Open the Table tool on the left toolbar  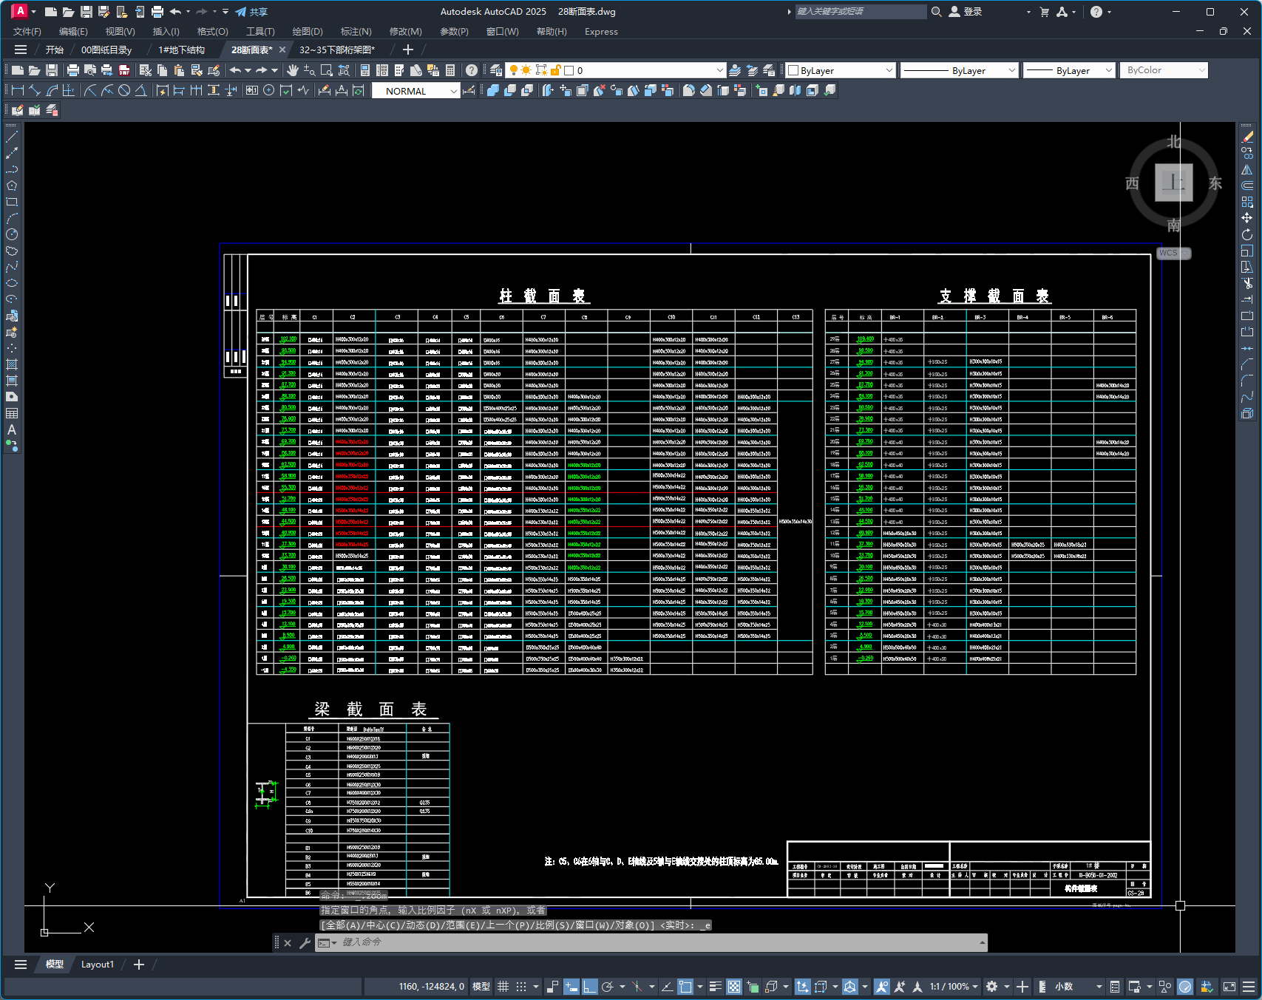(x=12, y=413)
